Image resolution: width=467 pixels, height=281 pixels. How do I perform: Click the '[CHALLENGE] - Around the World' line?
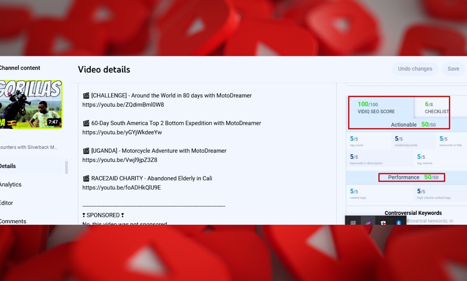click(x=167, y=96)
